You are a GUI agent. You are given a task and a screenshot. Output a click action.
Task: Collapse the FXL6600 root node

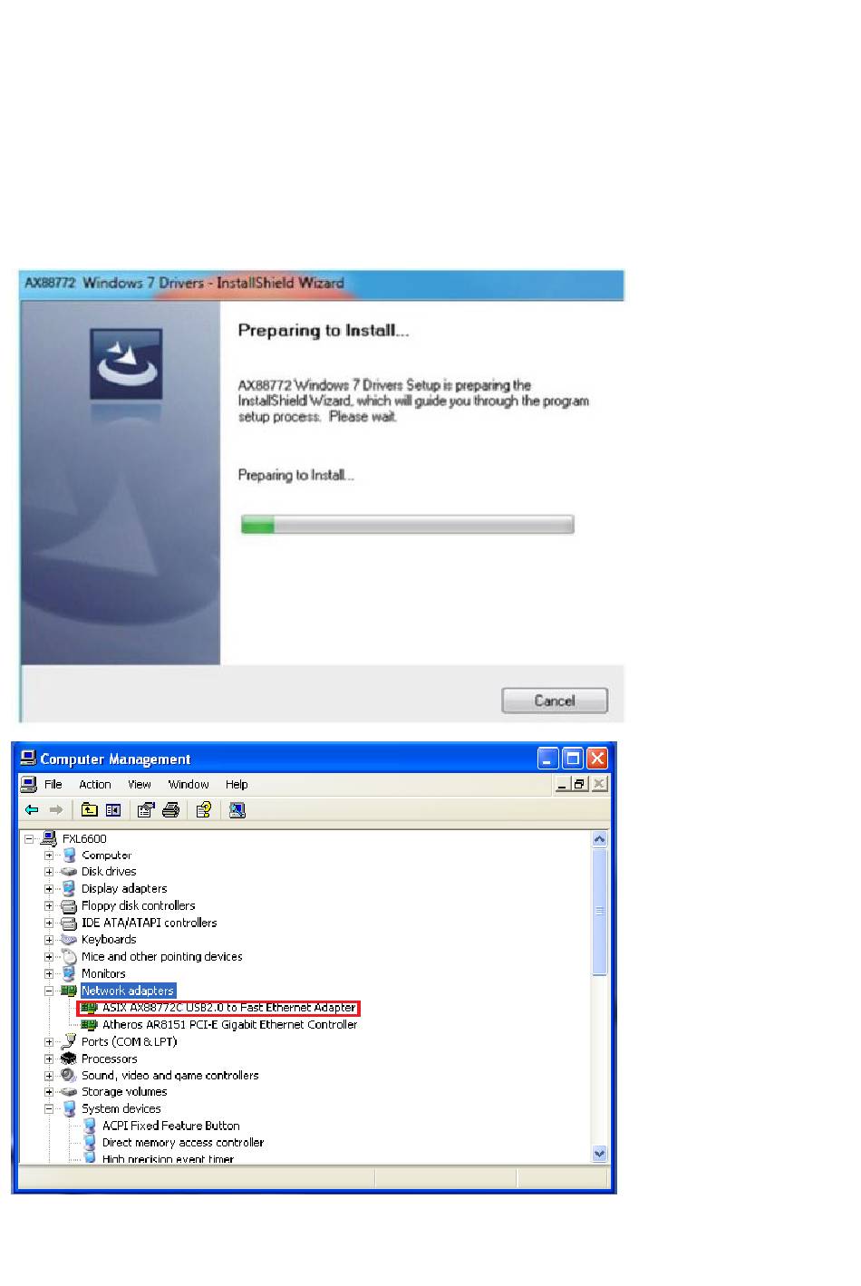pyautogui.click(x=29, y=839)
